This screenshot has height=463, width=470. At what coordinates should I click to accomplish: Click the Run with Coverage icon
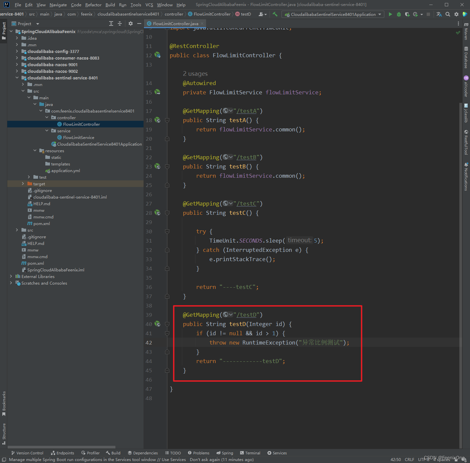pos(407,14)
